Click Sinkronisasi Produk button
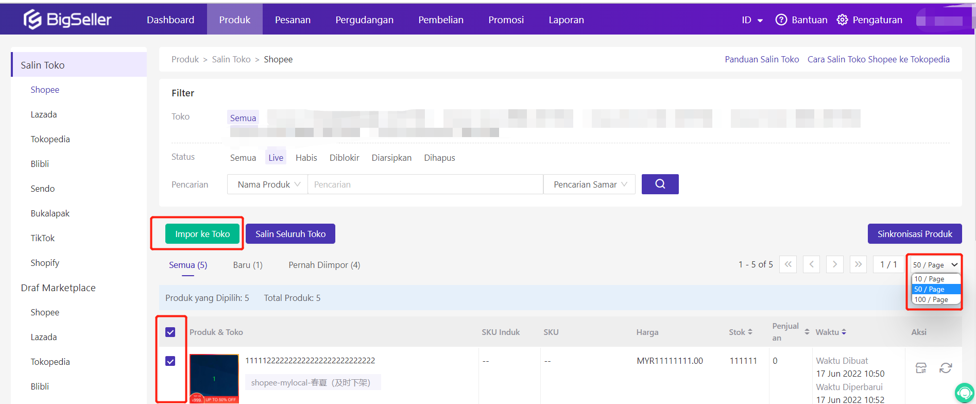The image size is (976, 404). coord(915,233)
